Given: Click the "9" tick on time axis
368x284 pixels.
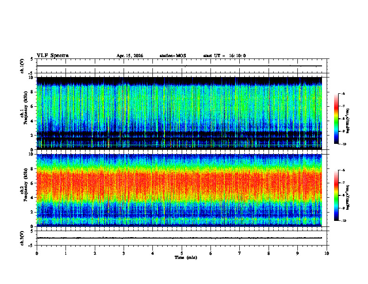Looking at the screenshot, I should coord(297,253).
